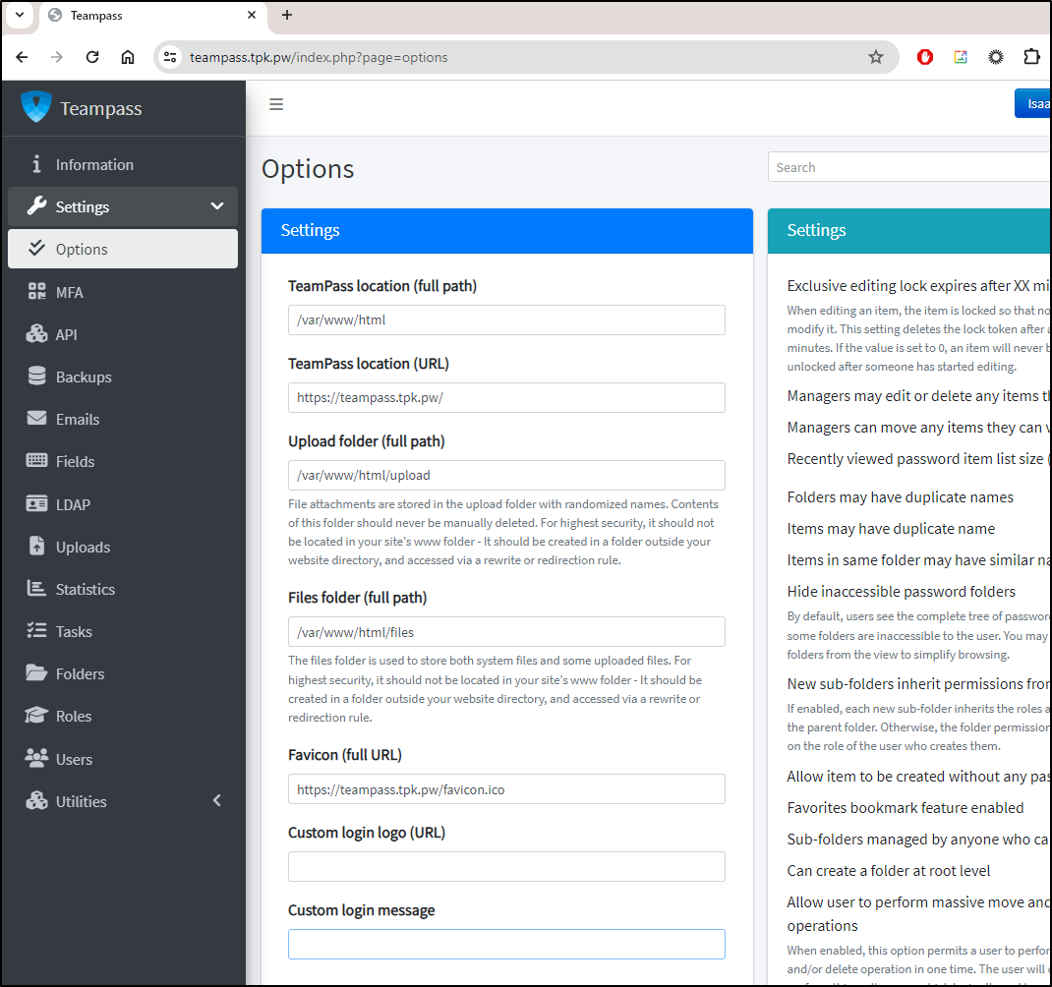Edit the Upload folder path field
This screenshot has width=1052, height=987.
[506, 475]
